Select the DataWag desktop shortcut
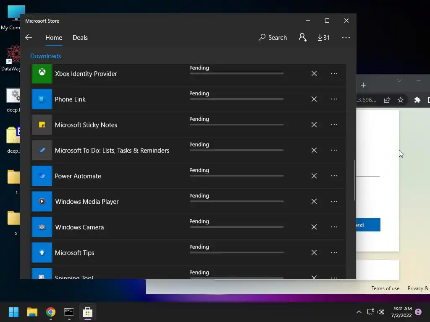The height and width of the screenshot is (322, 430). tap(11, 58)
